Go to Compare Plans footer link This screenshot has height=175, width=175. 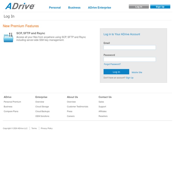tap(11, 111)
